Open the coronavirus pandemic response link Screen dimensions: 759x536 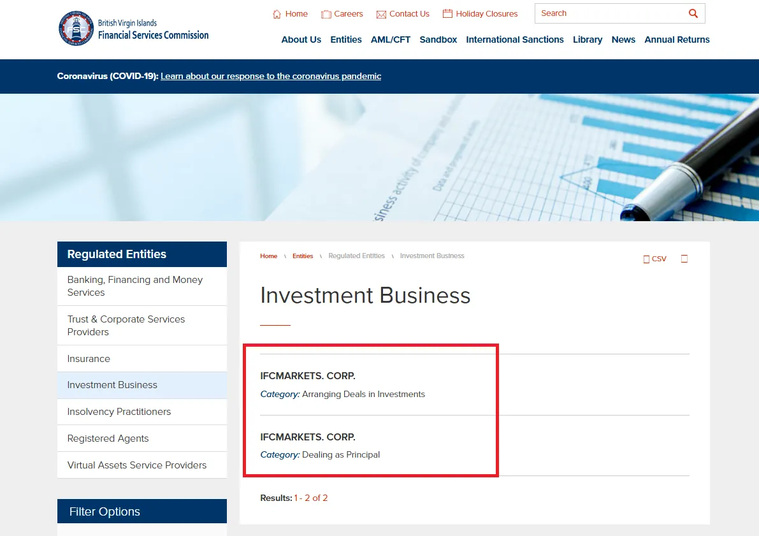[271, 76]
